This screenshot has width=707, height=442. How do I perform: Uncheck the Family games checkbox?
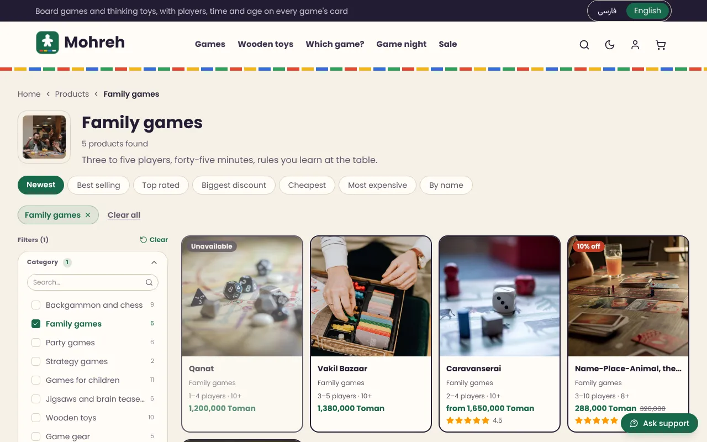click(x=36, y=324)
